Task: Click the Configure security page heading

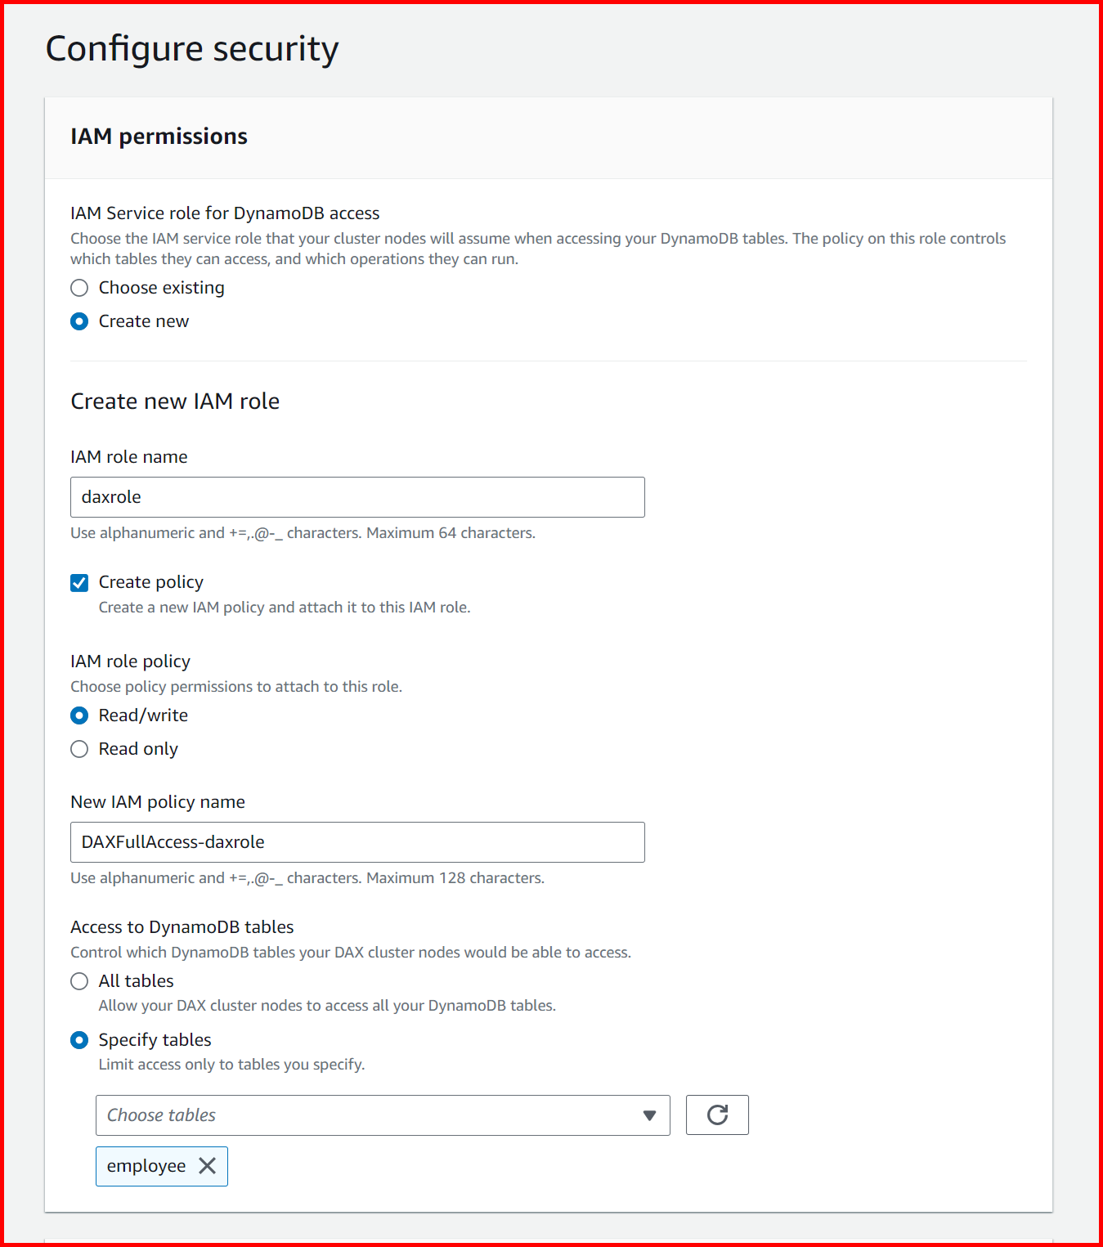Action: pos(191,48)
